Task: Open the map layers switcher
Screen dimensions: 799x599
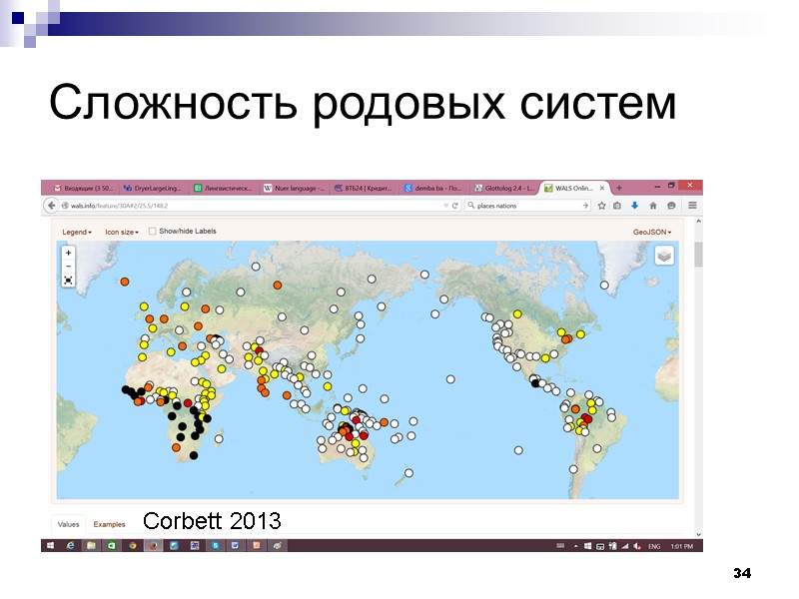Action: click(664, 256)
